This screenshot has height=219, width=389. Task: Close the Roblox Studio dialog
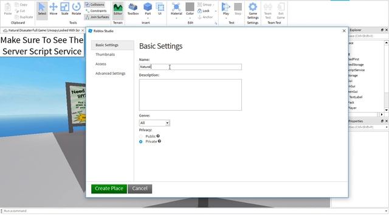click(x=344, y=31)
